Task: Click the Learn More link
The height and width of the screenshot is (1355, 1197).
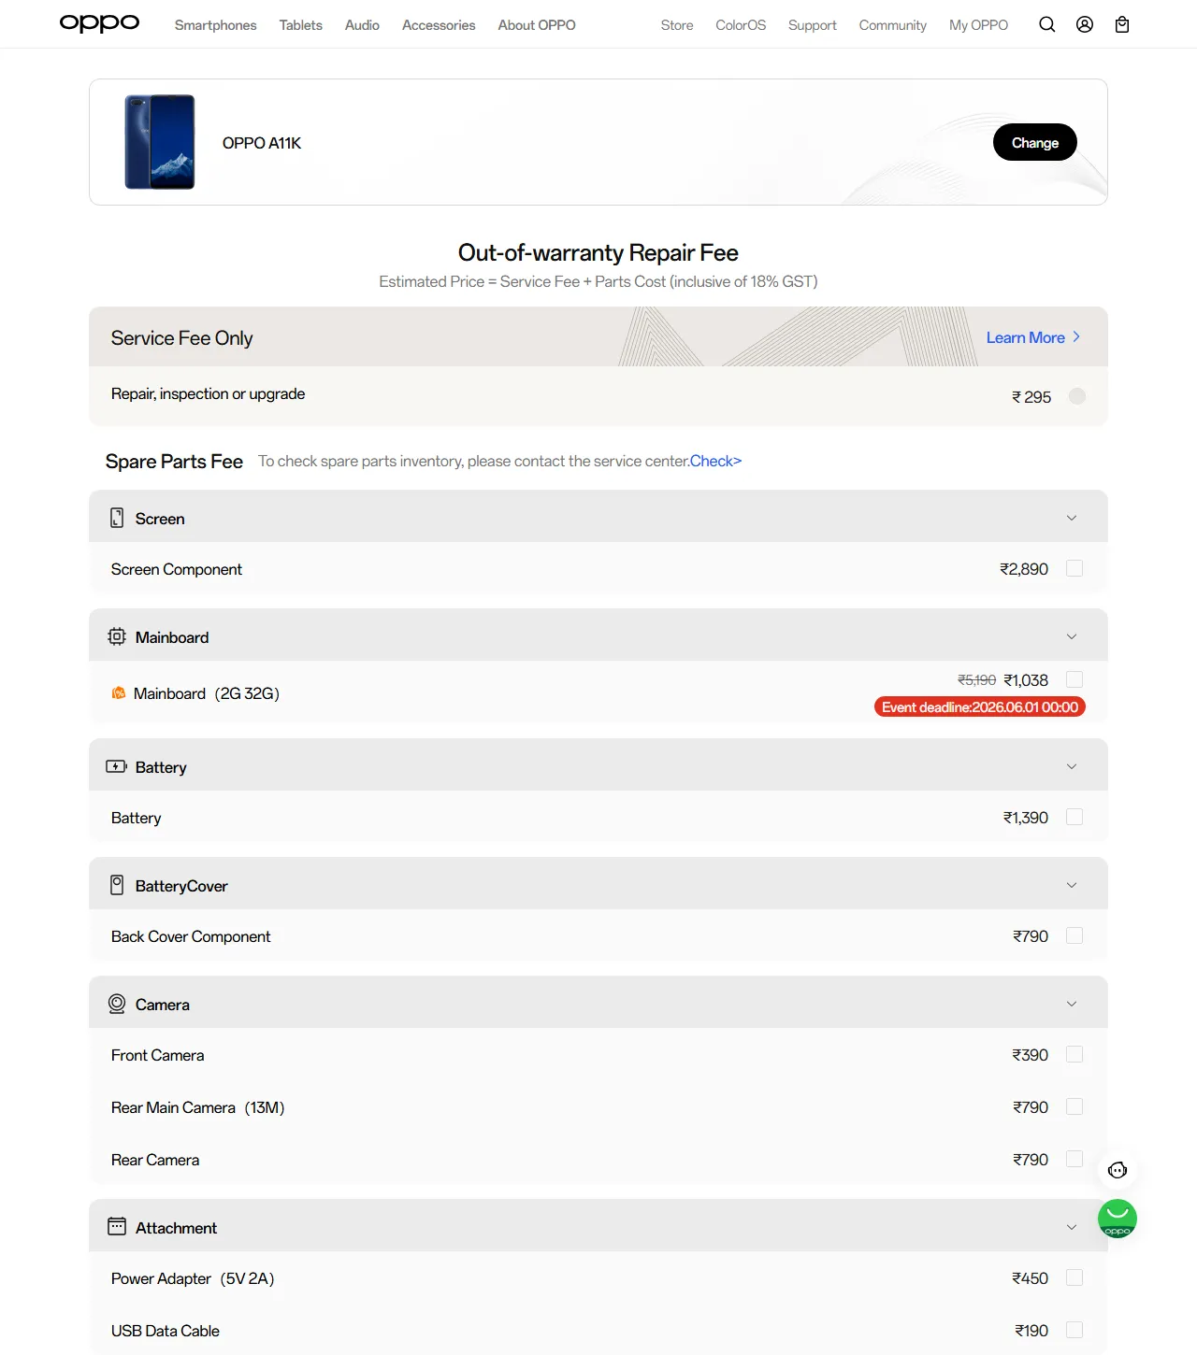Action: click(x=1026, y=337)
